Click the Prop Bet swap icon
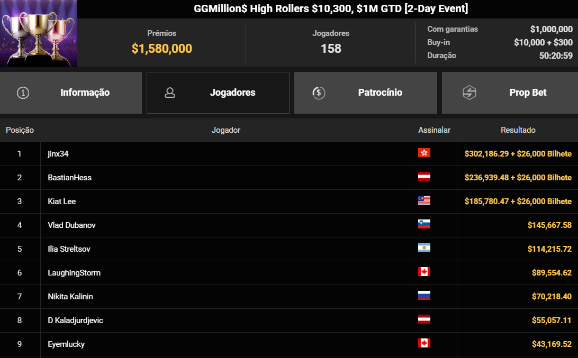 click(469, 93)
